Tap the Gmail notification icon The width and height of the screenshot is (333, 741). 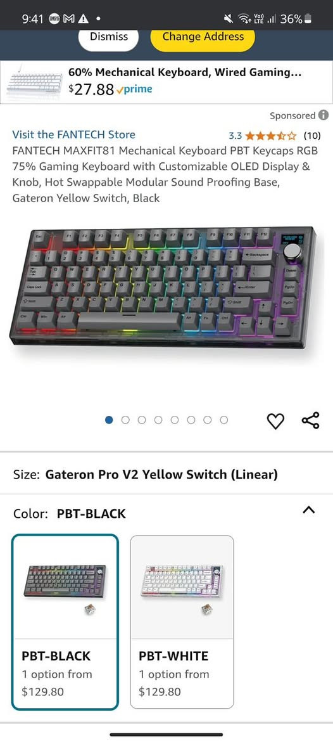(x=69, y=19)
